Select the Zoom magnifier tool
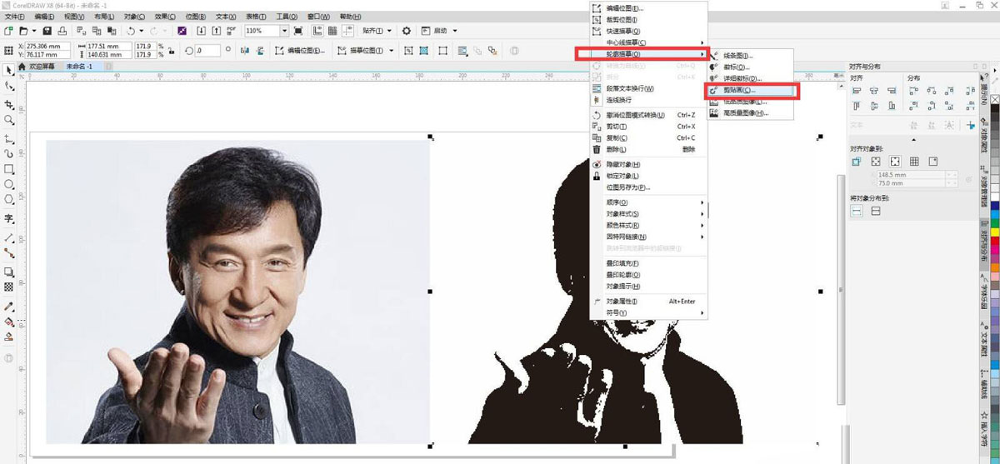 pos(9,120)
